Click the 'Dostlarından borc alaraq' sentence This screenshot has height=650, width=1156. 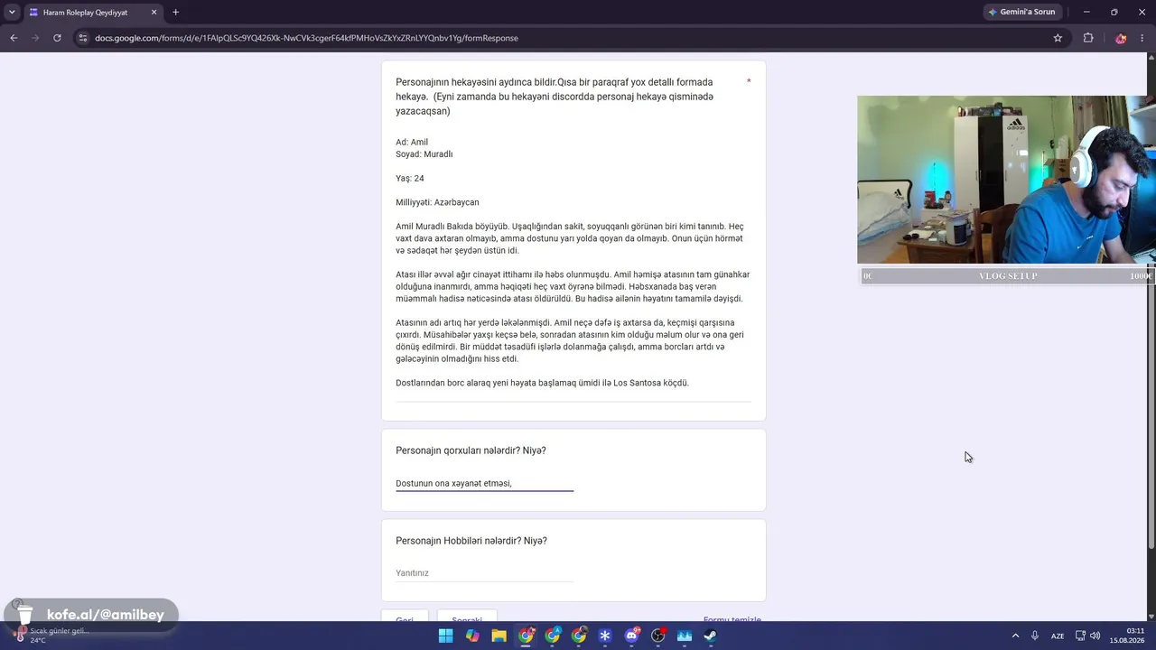click(542, 383)
